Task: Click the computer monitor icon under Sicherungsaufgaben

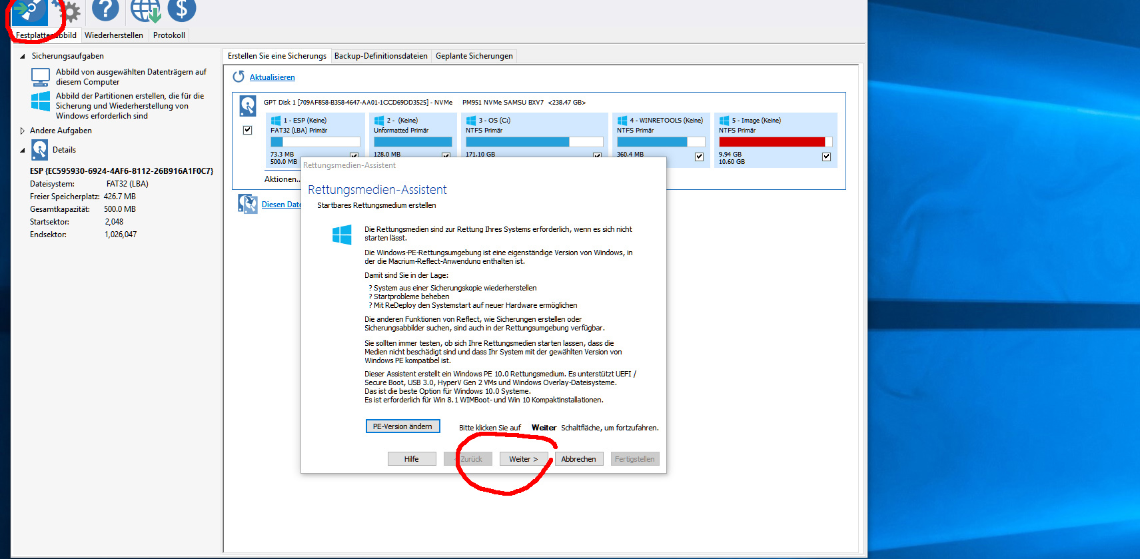Action: point(41,77)
